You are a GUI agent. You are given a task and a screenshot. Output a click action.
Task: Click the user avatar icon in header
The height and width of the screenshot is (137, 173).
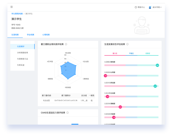[150, 7]
